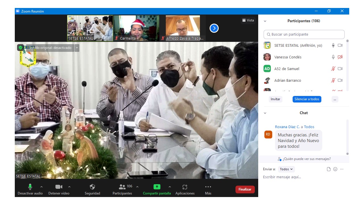Open audio options caret beside Desactivar audio
This screenshot has width=364, height=205.
tap(42, 187)
